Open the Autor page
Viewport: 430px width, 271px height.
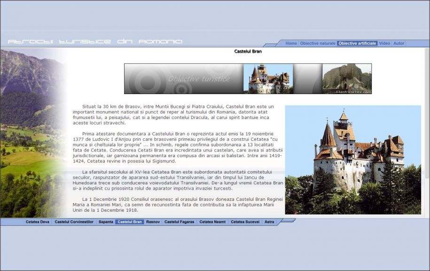[399, 43]
